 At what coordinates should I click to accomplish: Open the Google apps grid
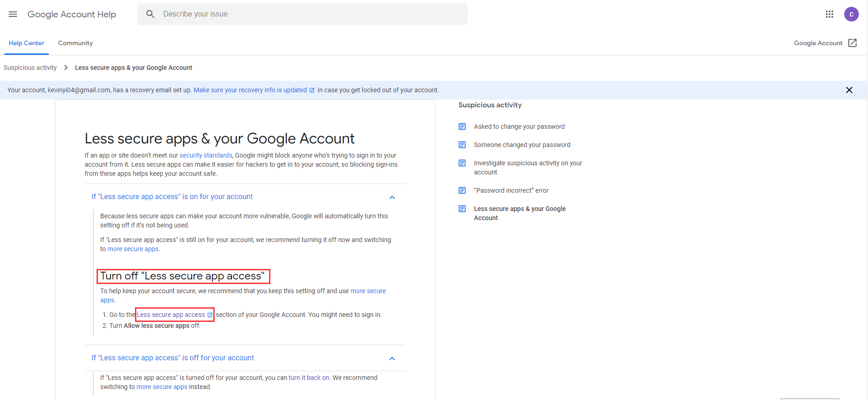829,14
